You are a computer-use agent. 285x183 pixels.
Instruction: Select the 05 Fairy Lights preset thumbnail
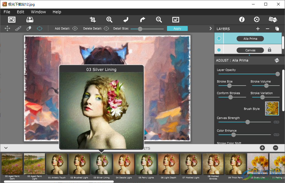(146, 164)
